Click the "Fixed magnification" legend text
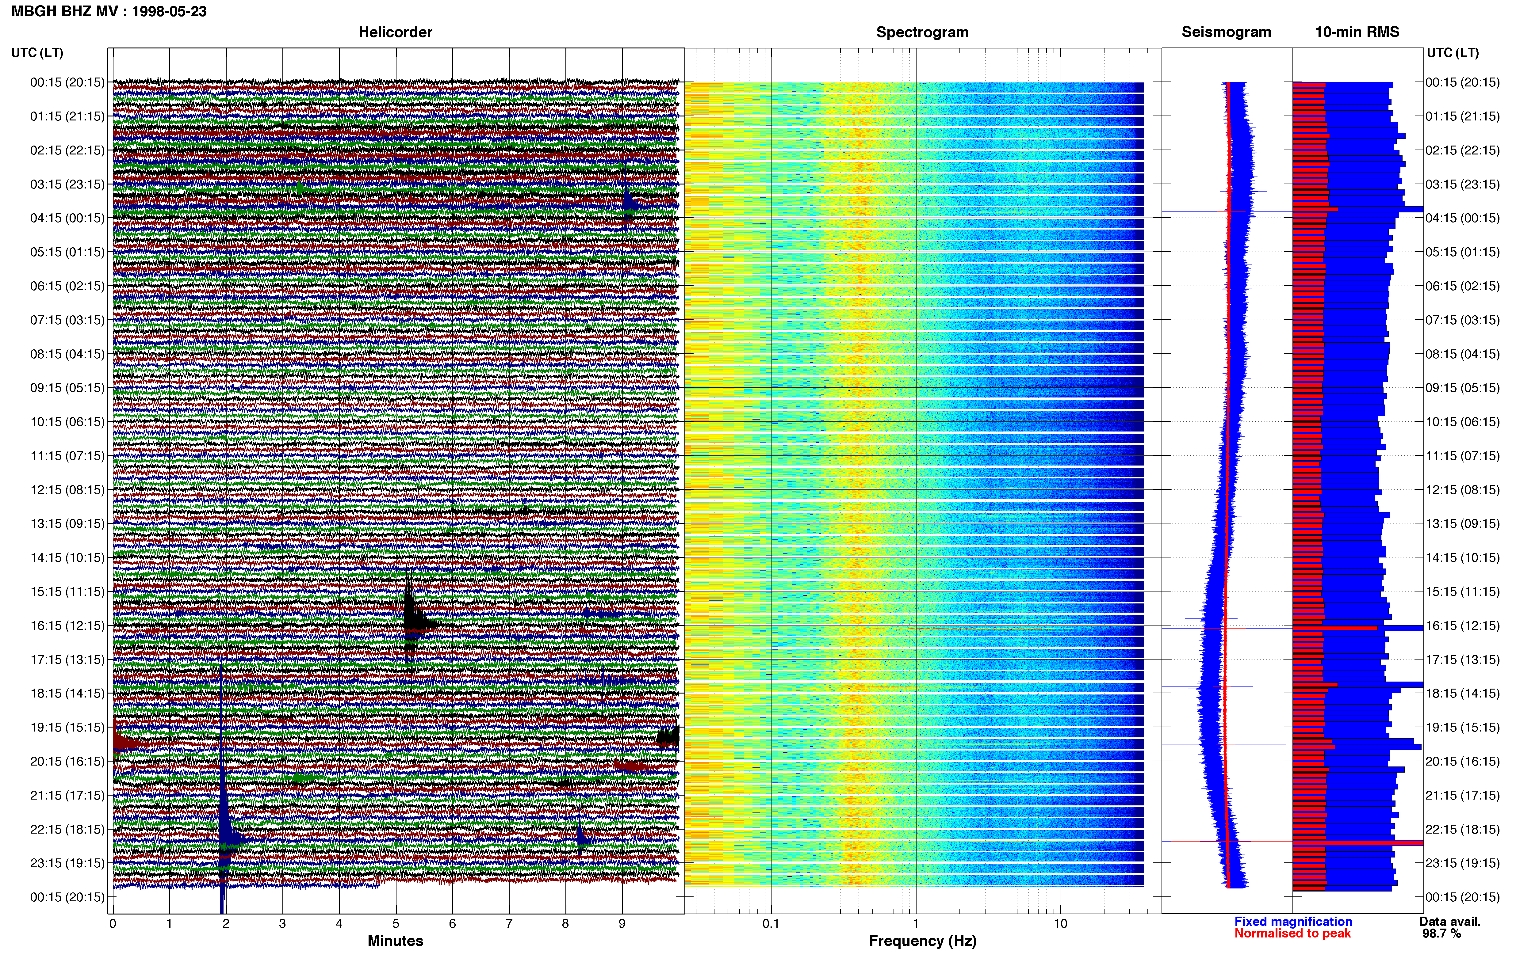The width and height of the screenshot is (1539, 962). [x=1293, y=921]
